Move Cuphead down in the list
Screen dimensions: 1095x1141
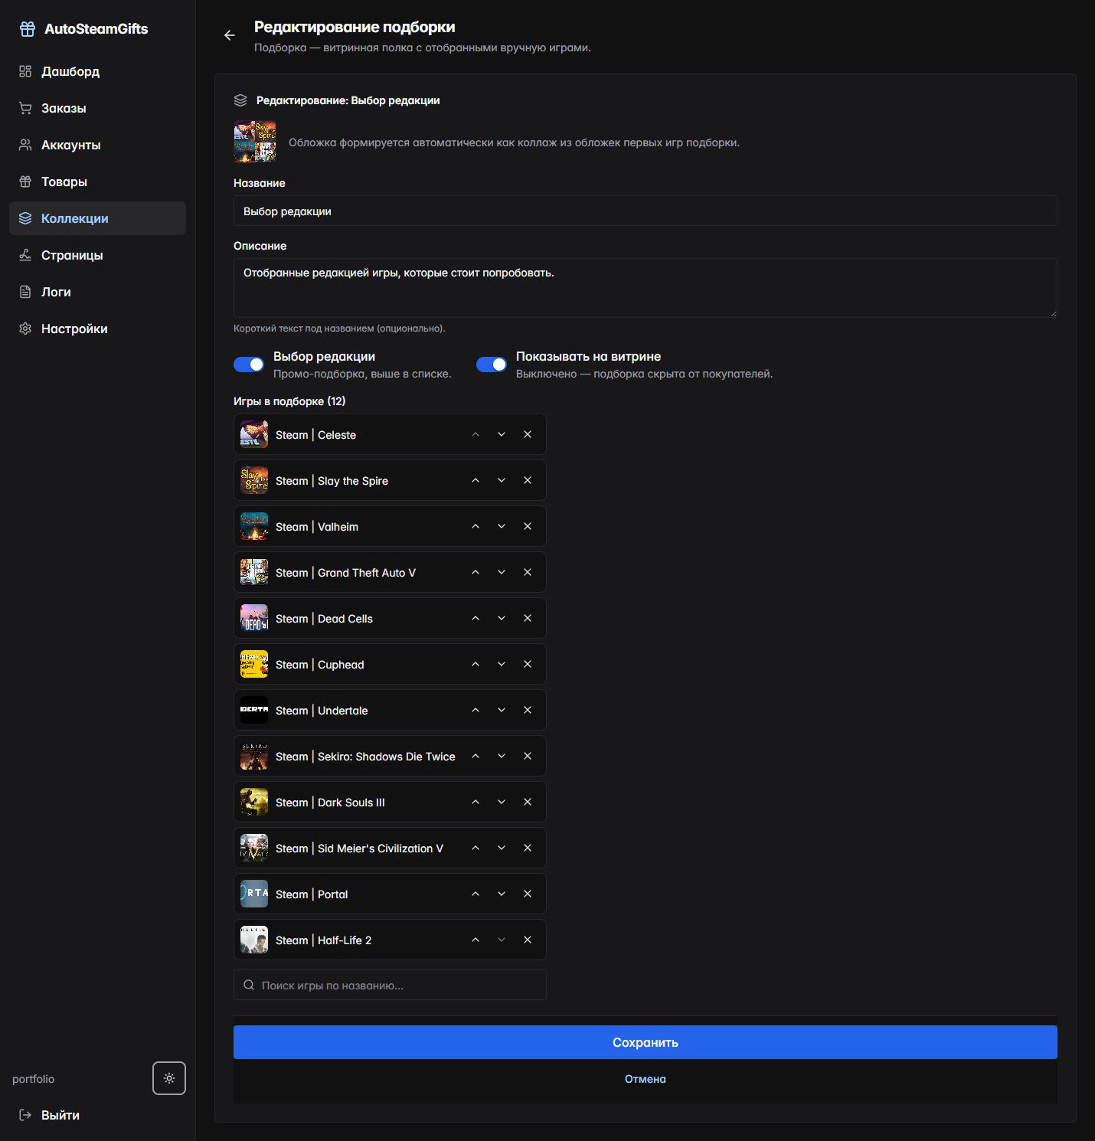[502, 664]
